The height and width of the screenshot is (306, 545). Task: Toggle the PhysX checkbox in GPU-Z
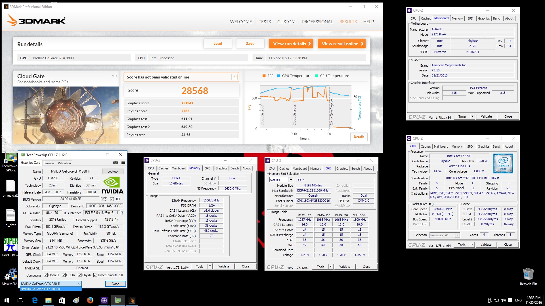pos(80,275)
